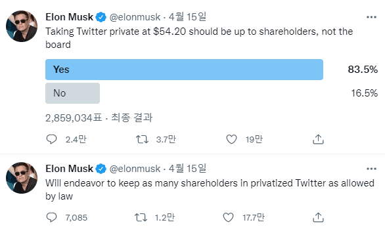Open more options on the poll tweet

371,17
